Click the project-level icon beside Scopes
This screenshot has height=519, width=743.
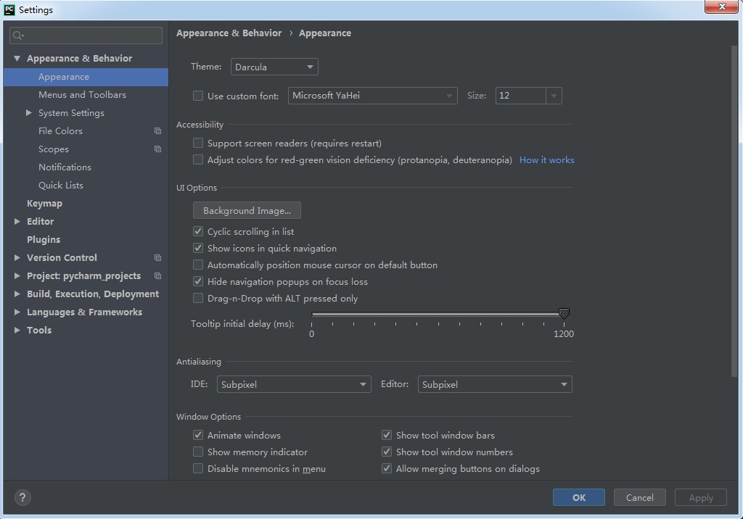click(x=157, y=149)
